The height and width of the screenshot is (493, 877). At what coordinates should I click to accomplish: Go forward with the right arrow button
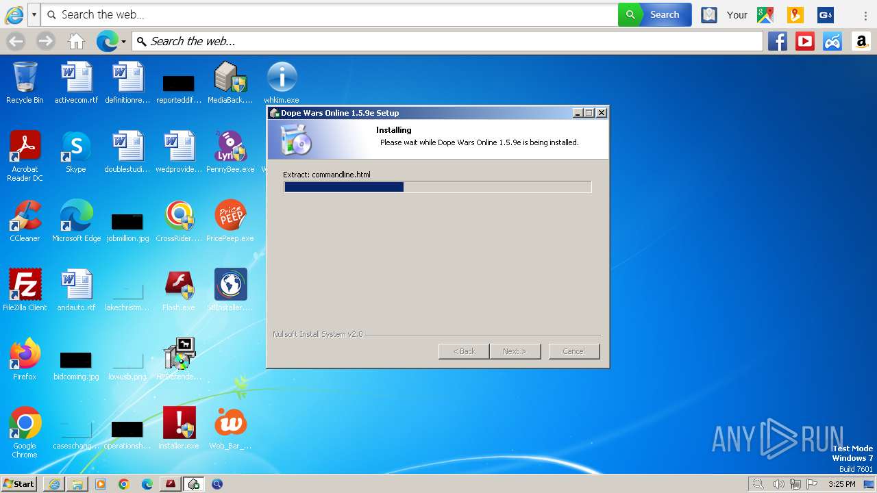click(x=46, y=41)
